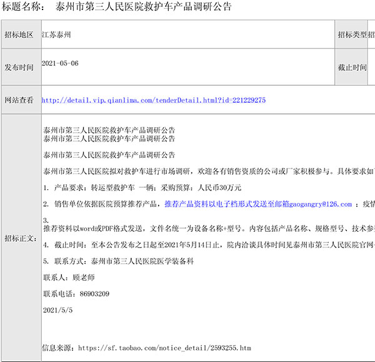Click the text 2. 销售单位依据医院预算推荐产品
The image size is (375, 362).
102,204
